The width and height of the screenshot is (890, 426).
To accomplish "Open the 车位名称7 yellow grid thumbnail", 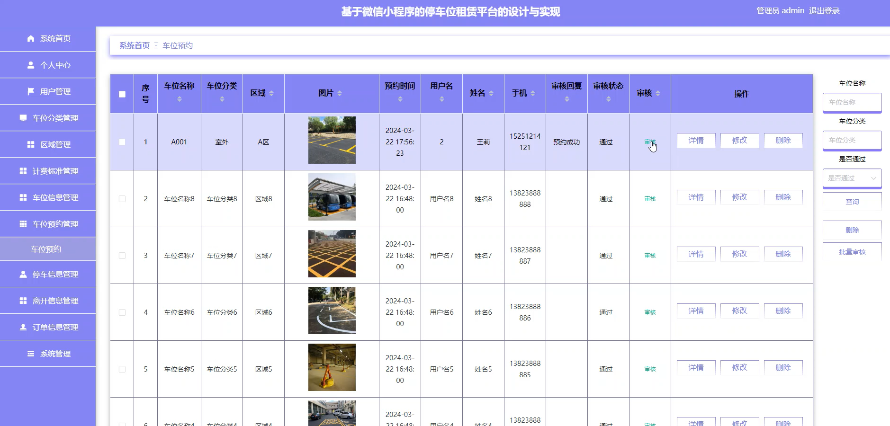I will click(332, 254).
